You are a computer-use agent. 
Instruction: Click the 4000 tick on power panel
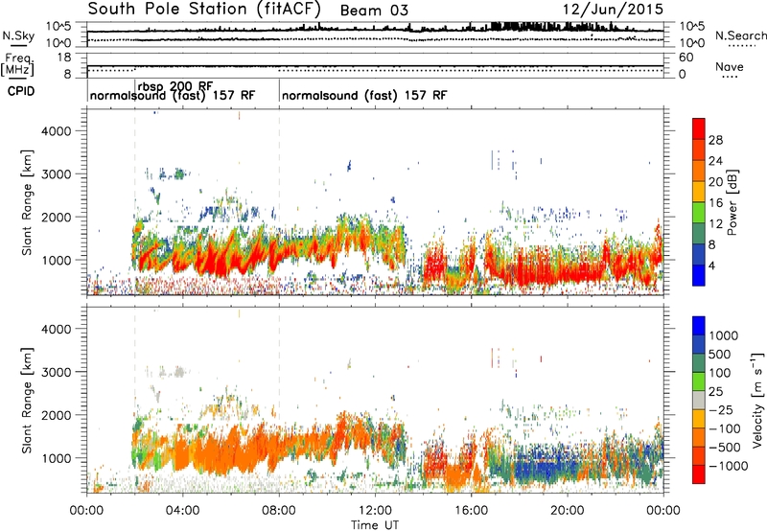[57, 131]
